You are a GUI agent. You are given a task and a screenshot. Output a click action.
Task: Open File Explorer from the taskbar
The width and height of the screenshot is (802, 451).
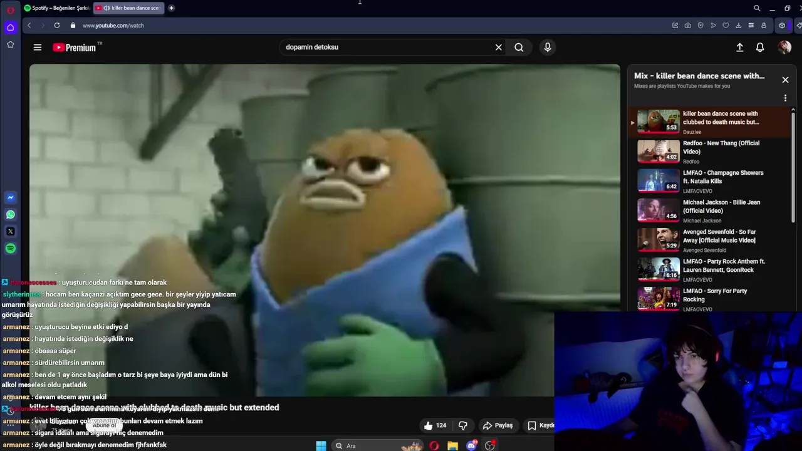tap(452, 445)
